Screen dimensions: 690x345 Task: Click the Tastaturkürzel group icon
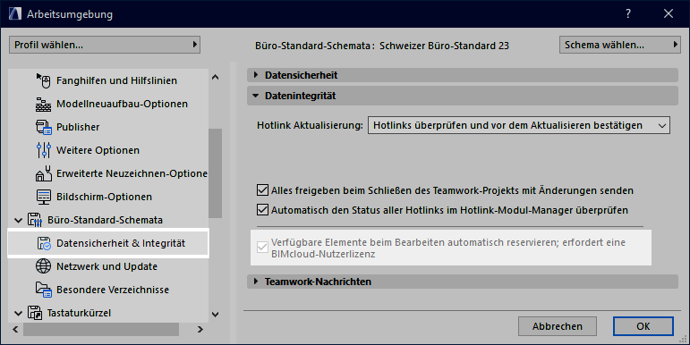[35, 313]
